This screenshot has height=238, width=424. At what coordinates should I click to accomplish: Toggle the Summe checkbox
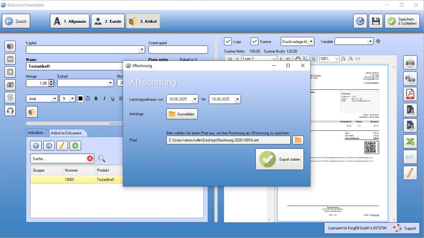tap(254, 41)
